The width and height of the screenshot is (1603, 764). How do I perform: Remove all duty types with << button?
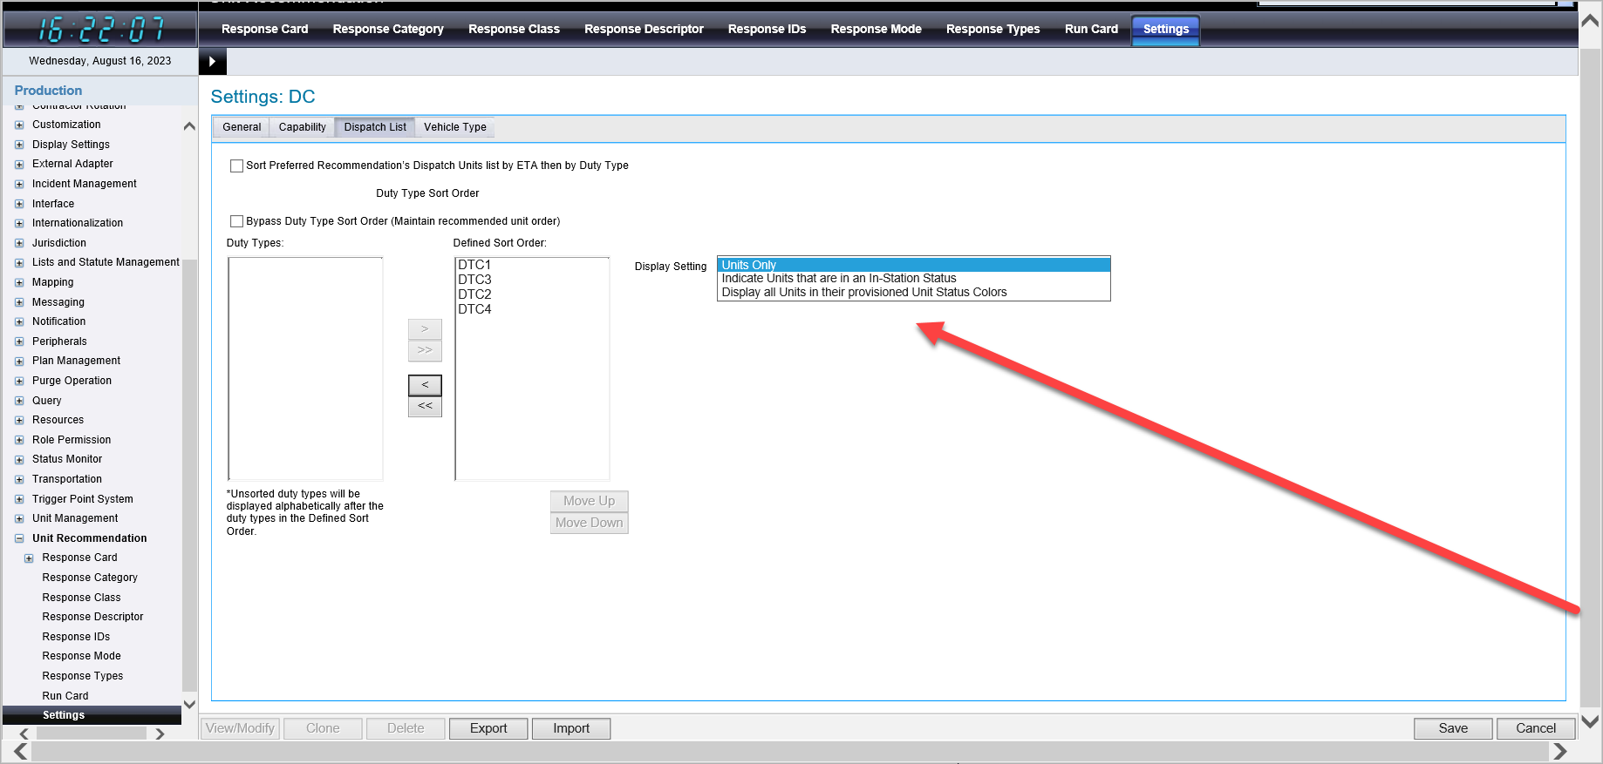pyautogui.click(x=425, y=407)
